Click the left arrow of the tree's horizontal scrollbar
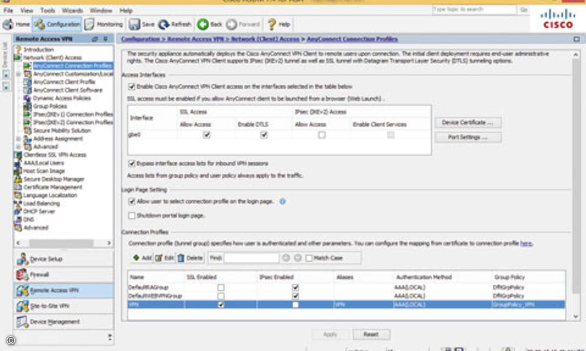Screen dimensions: 586x351 point(19,243)
